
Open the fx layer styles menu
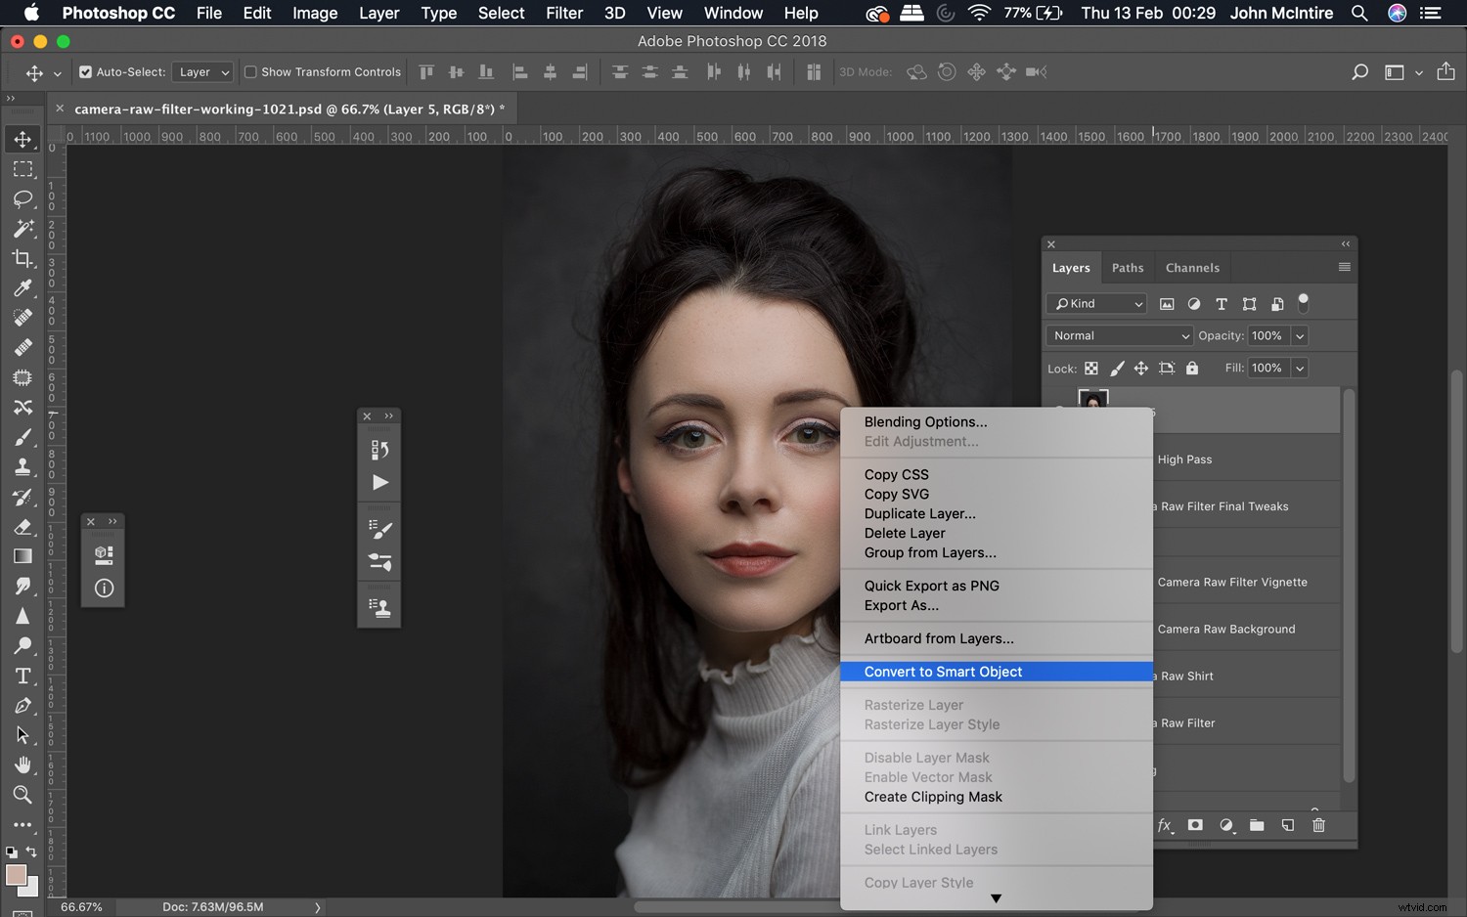1165,825
